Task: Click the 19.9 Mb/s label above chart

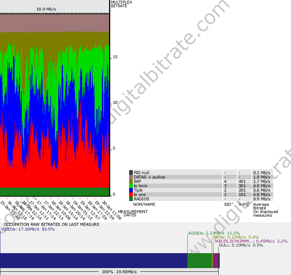Action: pyautogui.click(x=46, y=9)
